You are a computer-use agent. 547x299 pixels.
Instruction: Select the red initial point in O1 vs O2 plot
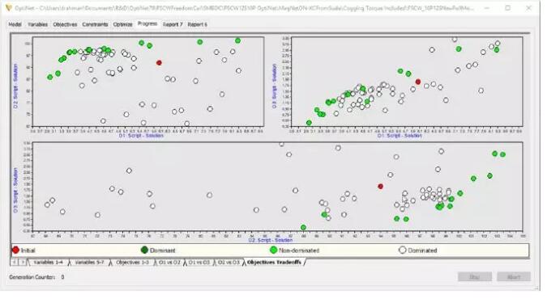pos(159,63)
